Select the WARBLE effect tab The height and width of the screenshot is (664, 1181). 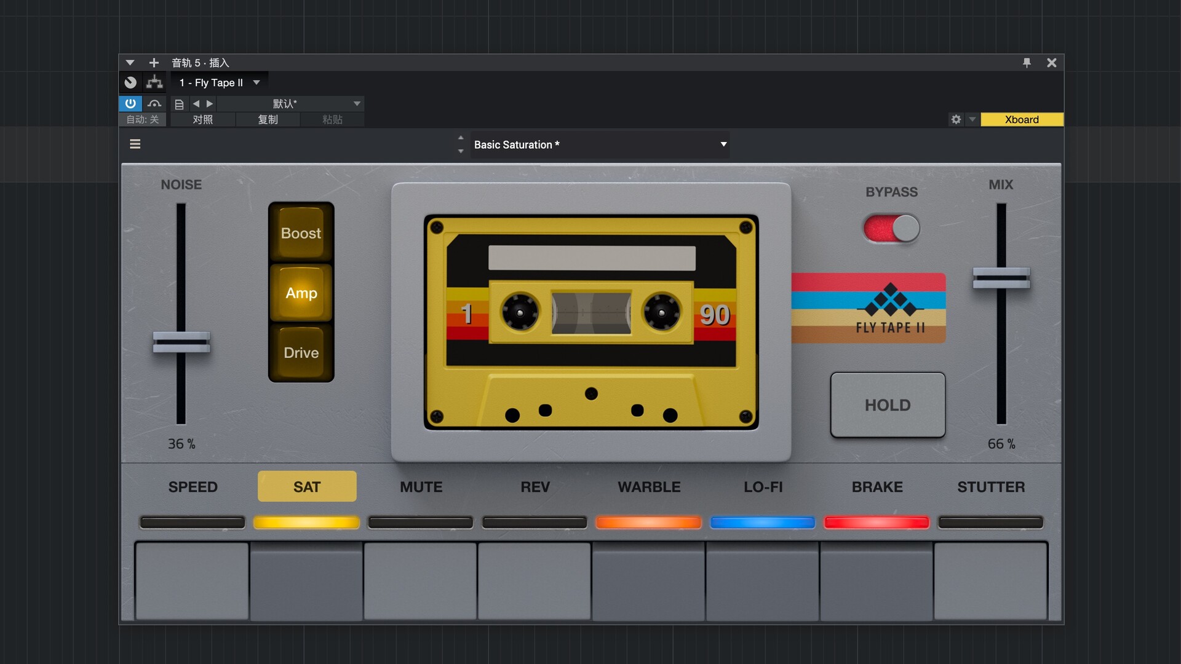click(x=649, y=487)
